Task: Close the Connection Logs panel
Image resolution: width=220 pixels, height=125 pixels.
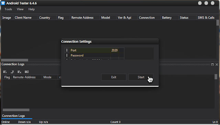Action: click(x=217, y=64)
